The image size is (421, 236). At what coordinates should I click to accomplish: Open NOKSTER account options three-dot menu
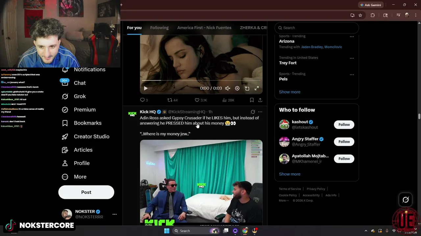click(x=114, y=214)
